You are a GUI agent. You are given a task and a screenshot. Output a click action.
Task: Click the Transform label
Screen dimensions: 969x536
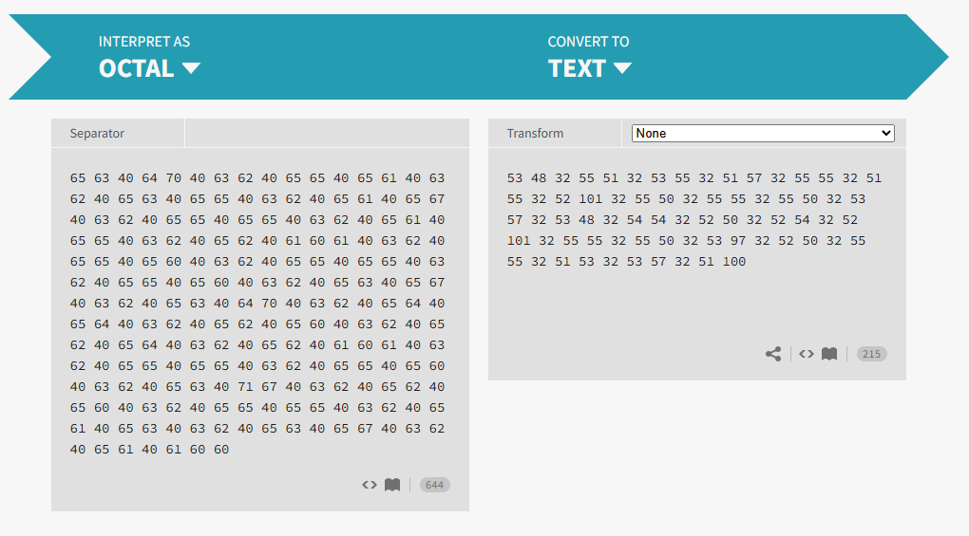pos(535,134)
